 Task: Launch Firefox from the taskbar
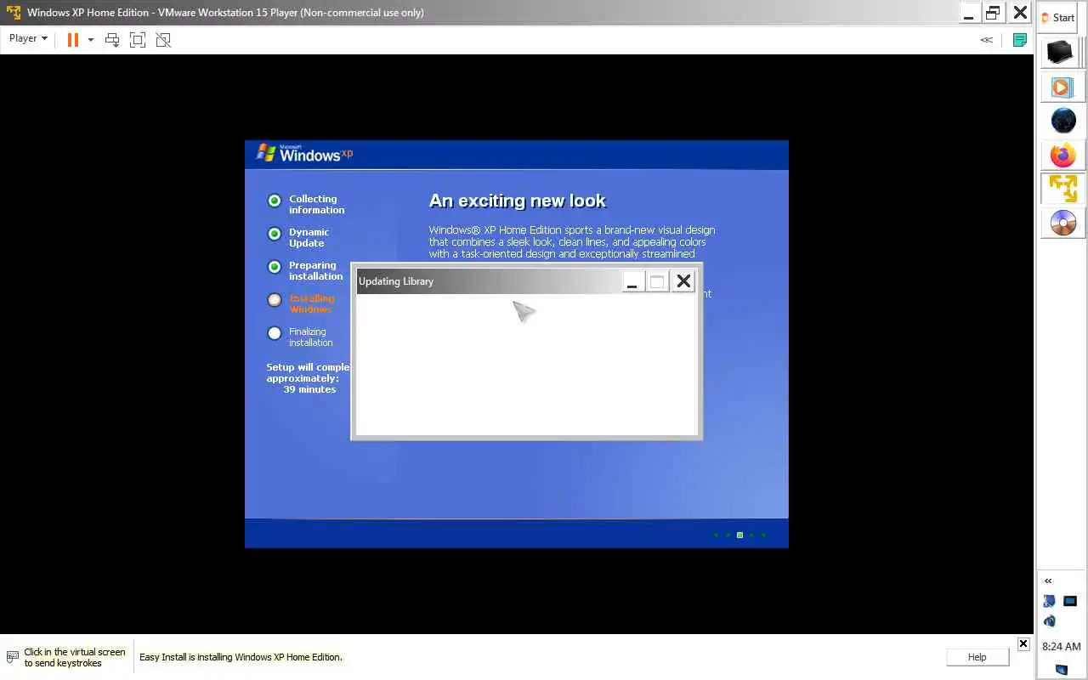point(1062,155)
